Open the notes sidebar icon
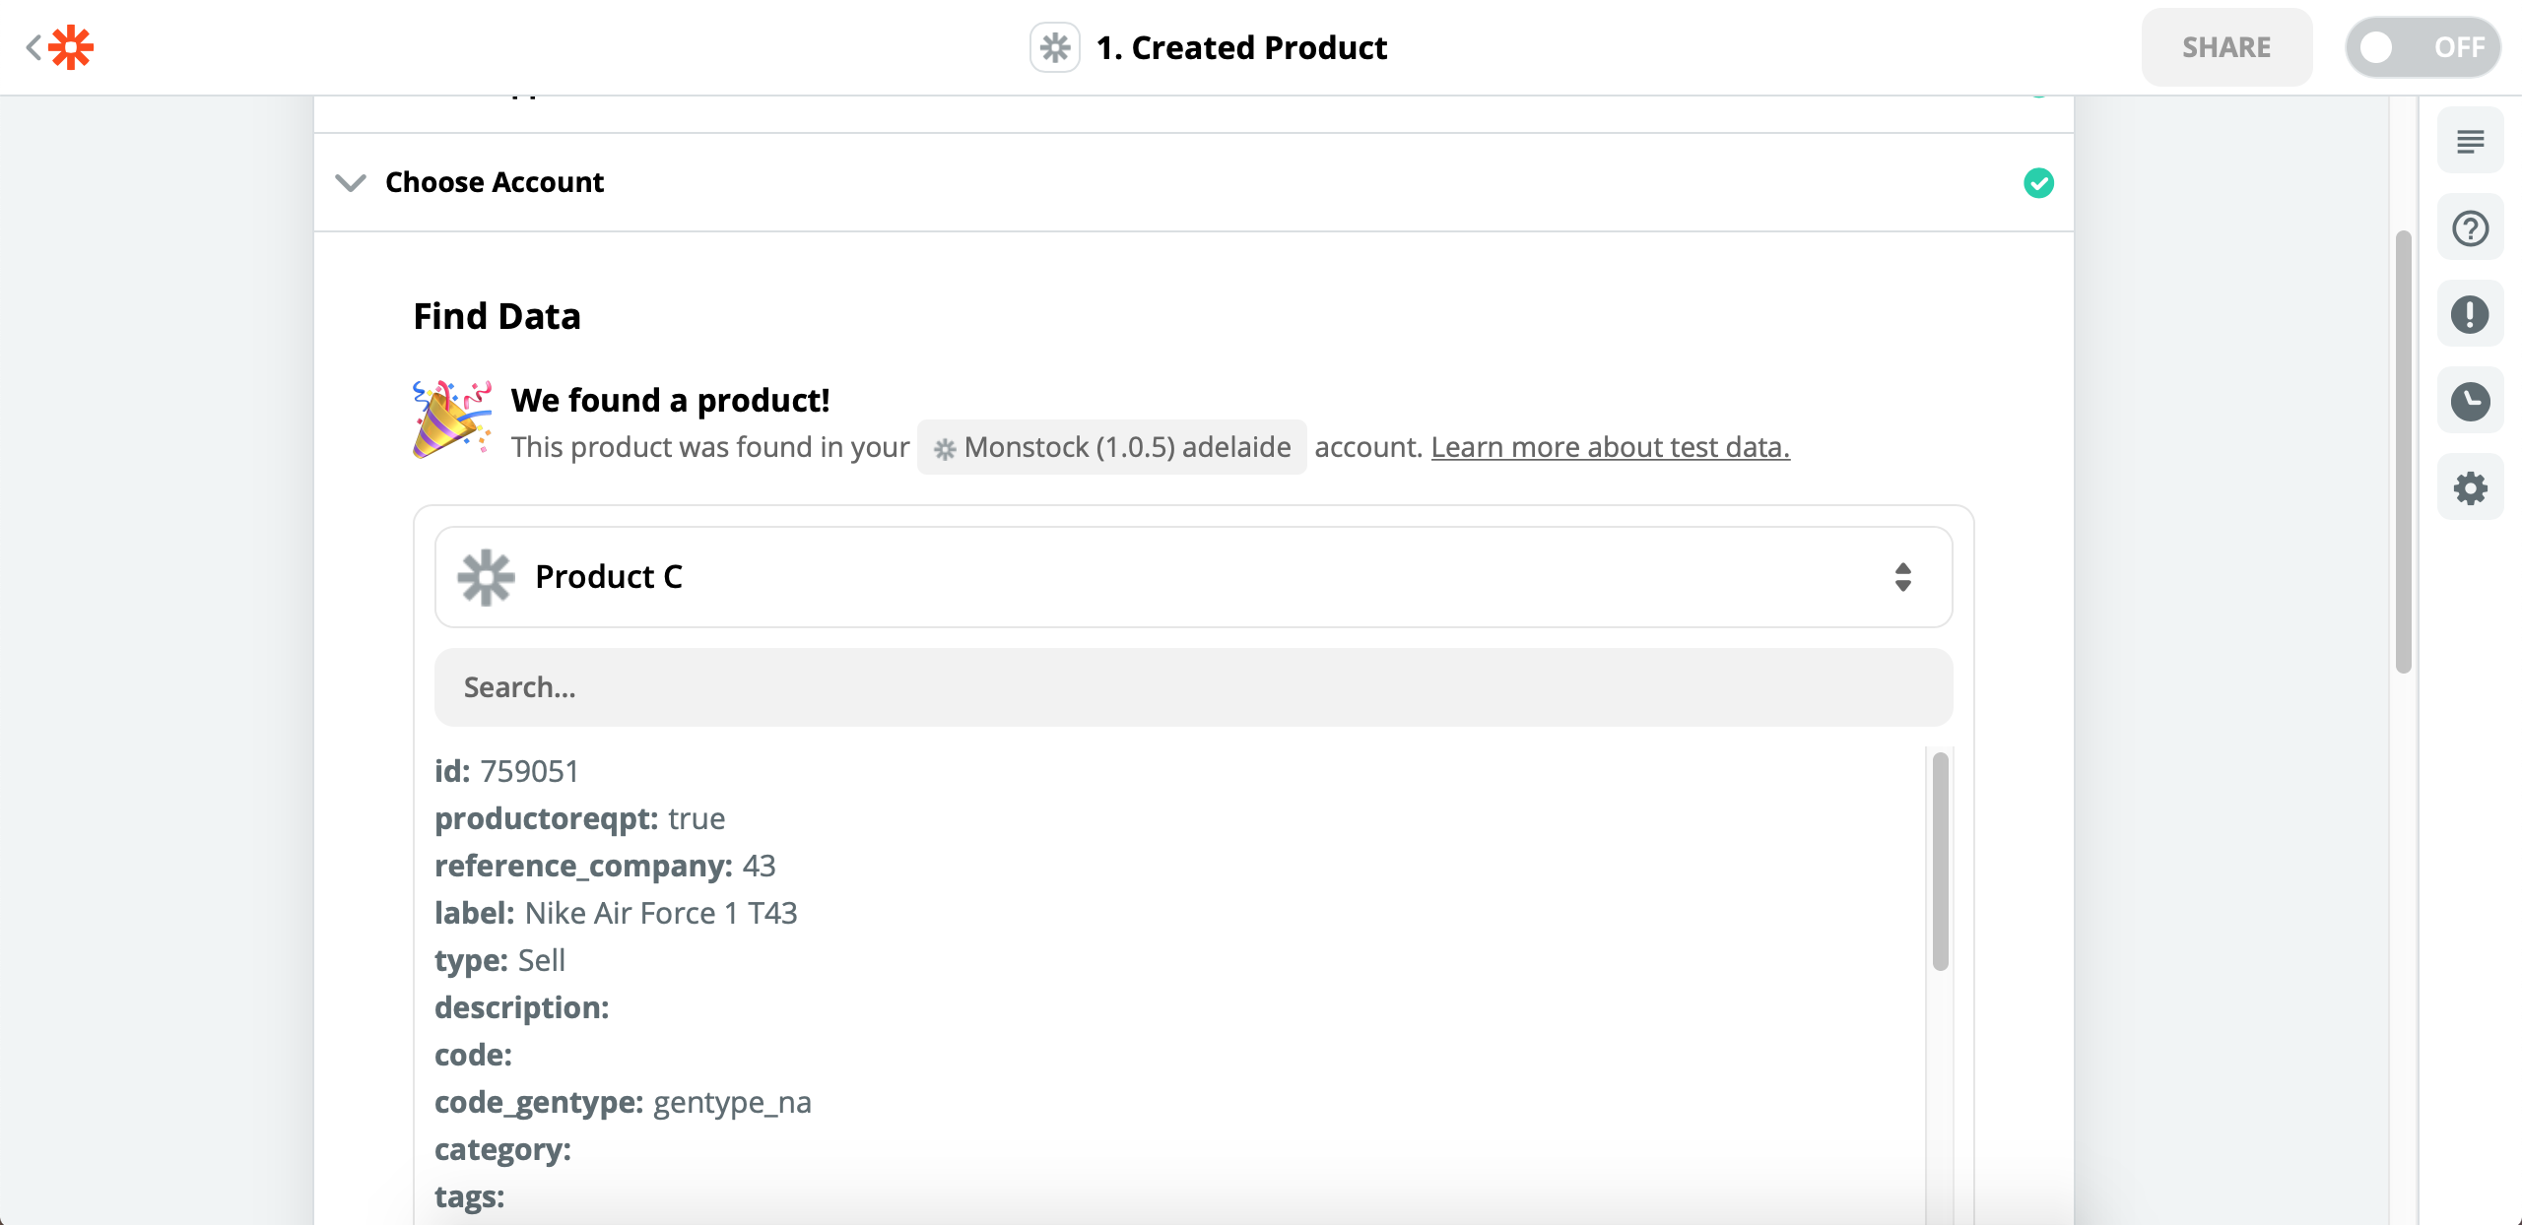Image resolution: width=2522 pixels, height=1225 pixels. [x=2470, y=142]
